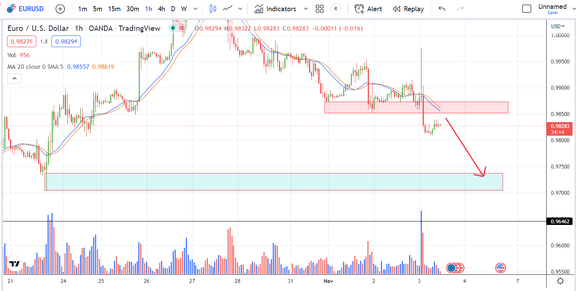Undo the last chart action
The width and height of the screenshot is (576, 291).
442,9
